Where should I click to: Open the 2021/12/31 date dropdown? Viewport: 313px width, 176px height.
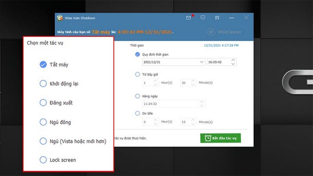click(201, 62)
